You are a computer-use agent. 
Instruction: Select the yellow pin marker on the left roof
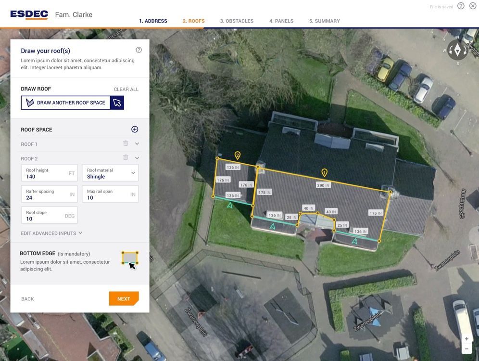pos(237,155)
